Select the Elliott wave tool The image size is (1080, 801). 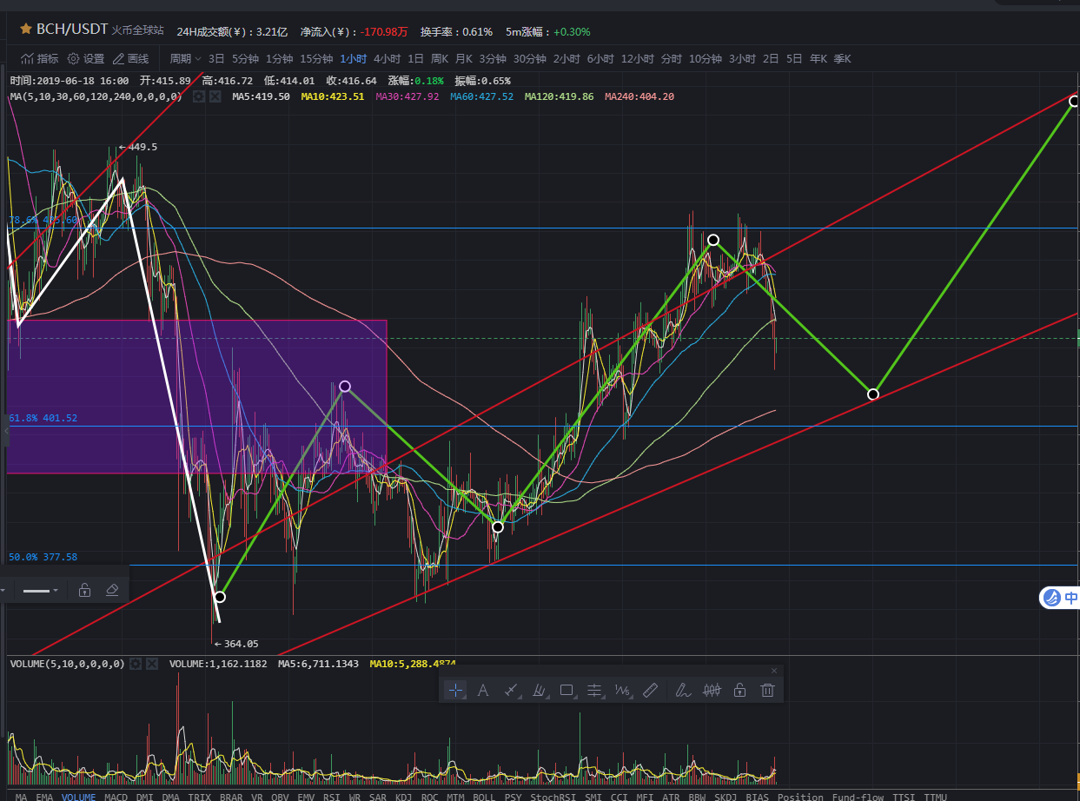pyautogui.click(x=622, y=691)
